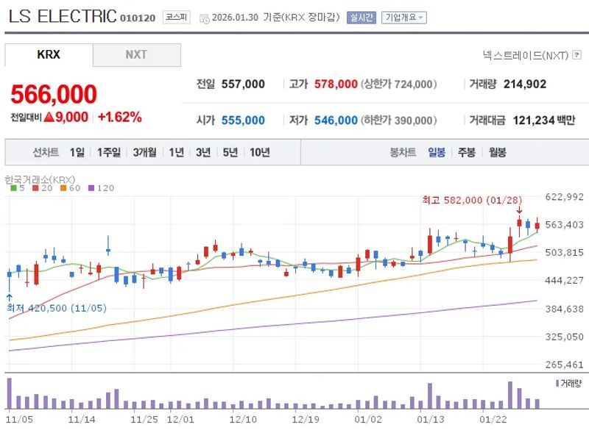
Task: Select the 1년 line chart period
Action: pos(176,152)
